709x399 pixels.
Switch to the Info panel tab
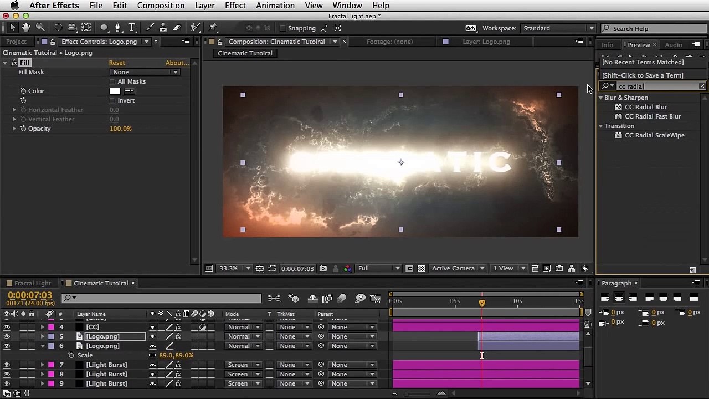pos(608,45)
